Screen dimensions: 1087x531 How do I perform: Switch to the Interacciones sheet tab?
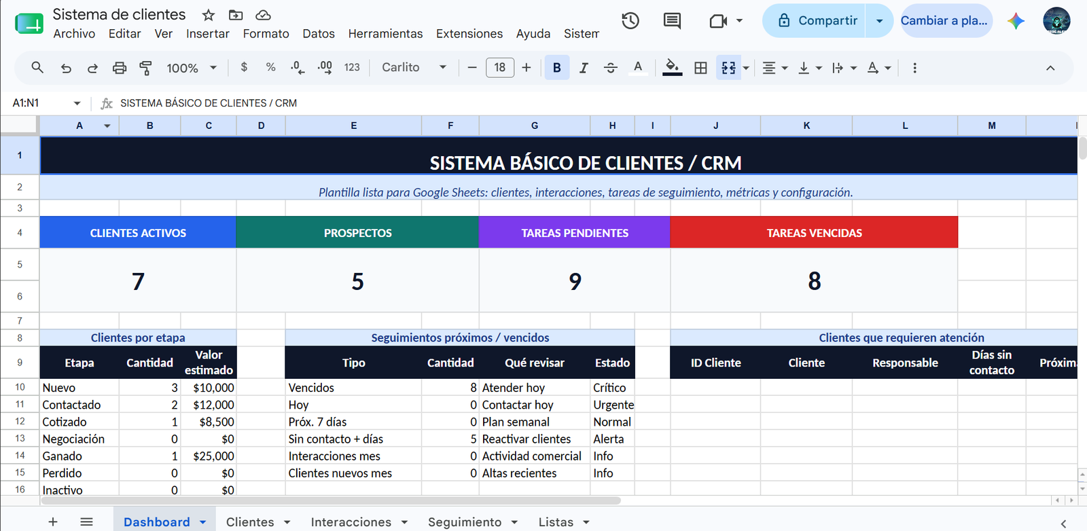[x=351, y=521]
